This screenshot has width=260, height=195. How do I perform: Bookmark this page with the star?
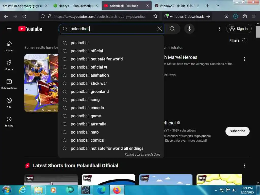[155, 17]
